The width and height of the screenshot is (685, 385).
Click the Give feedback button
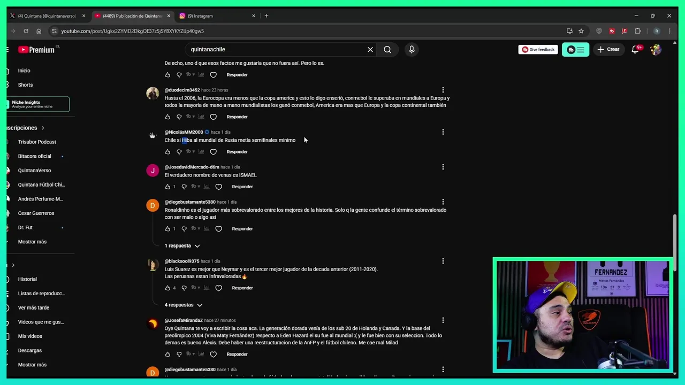pyautogui.click(x=538, y=50)
